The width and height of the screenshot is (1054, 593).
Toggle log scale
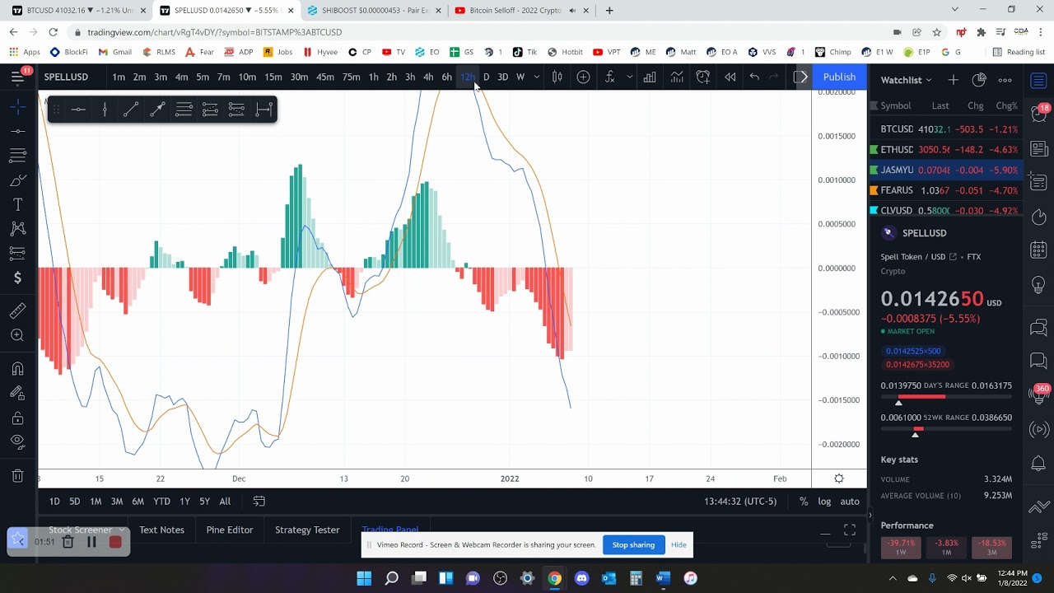coord(824,501)
